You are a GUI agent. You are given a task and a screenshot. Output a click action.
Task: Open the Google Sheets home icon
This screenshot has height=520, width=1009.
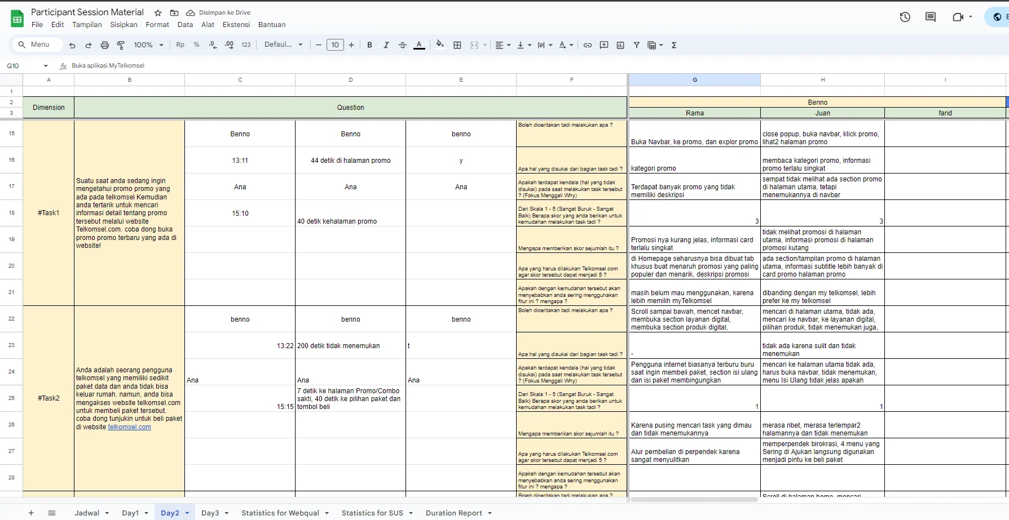point(17,19)
